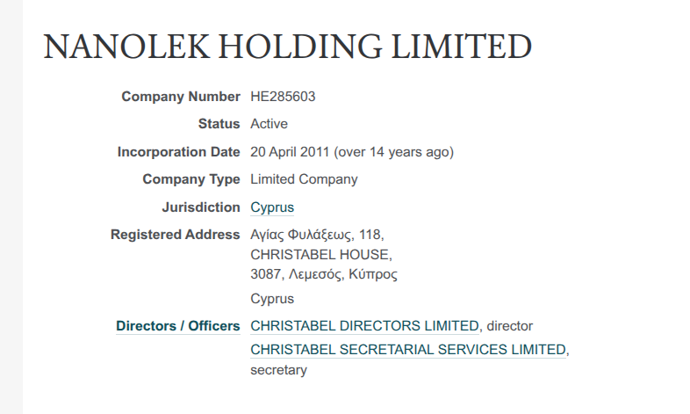The width and height of the screenshot is (690, 414).
Task: Click the 3087, Λεμεσός, Κύπρος address line
Action: [324, 274]
